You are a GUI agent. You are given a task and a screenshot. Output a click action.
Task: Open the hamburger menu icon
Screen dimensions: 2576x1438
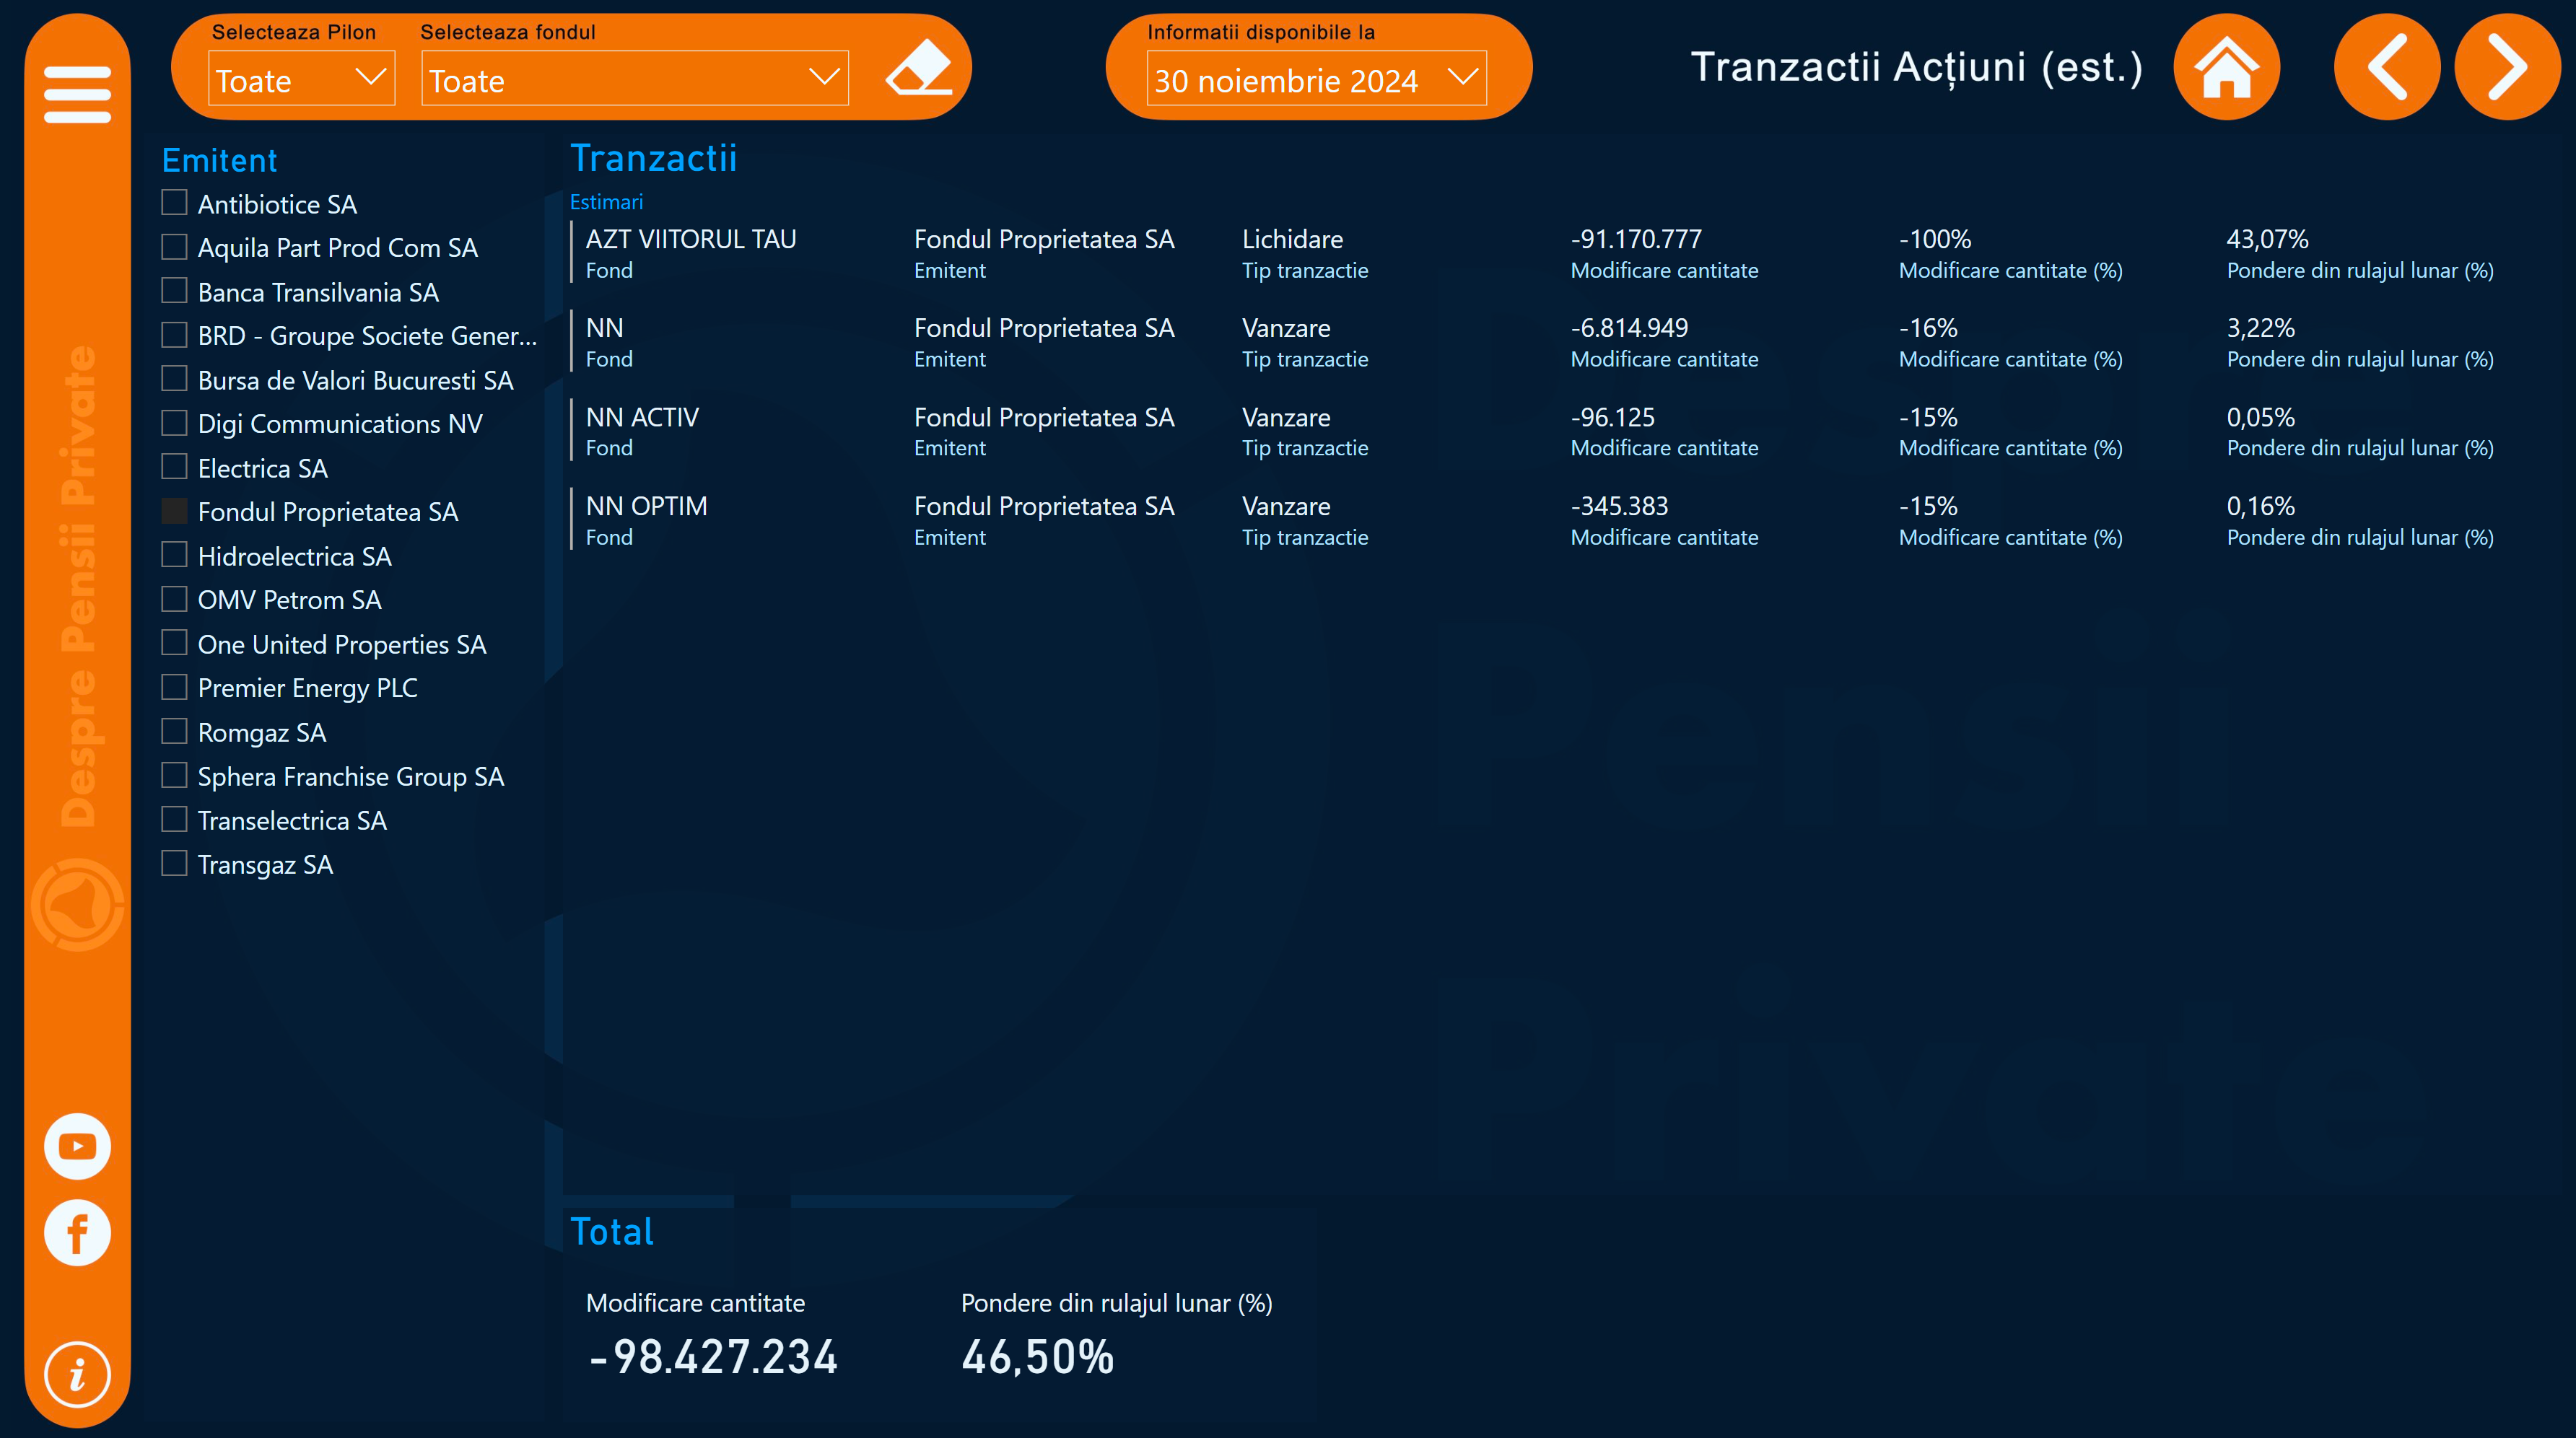tap(77, 94)
